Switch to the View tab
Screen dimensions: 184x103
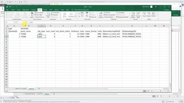(x=51, y=10)
